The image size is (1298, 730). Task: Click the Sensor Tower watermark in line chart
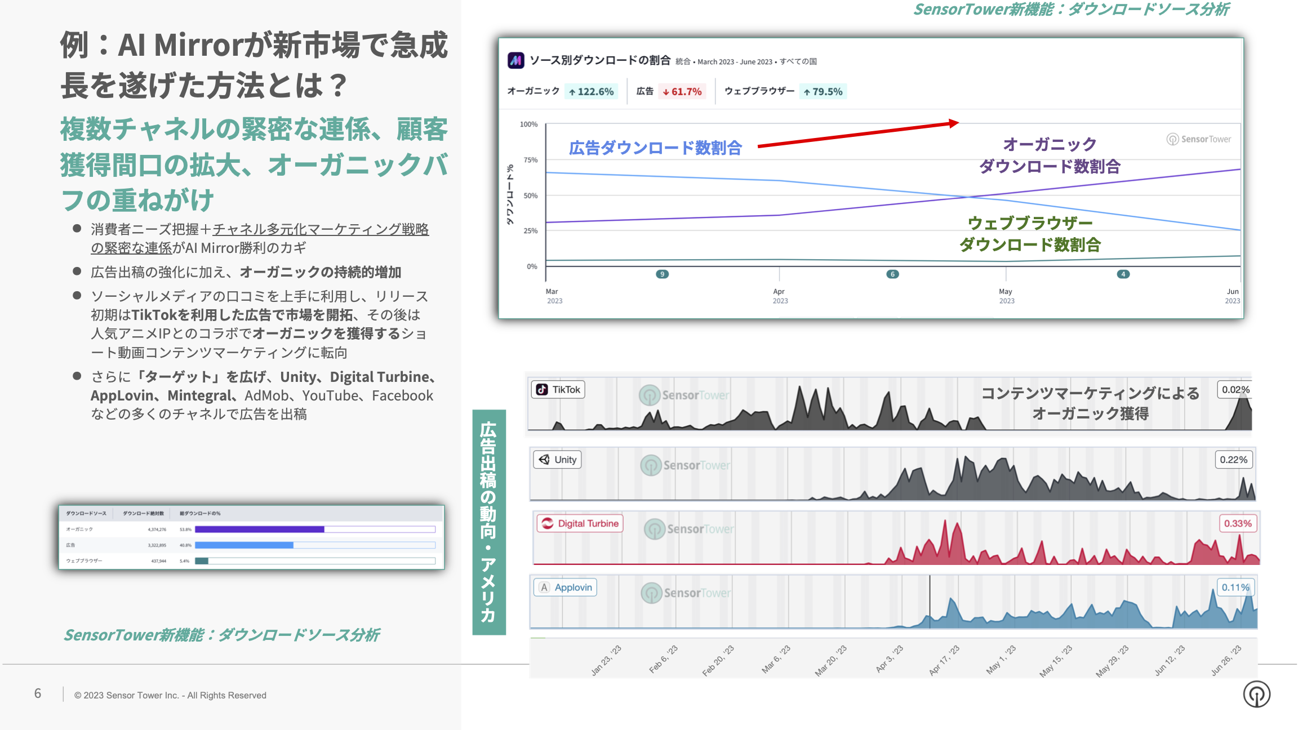click(1198, 139)
